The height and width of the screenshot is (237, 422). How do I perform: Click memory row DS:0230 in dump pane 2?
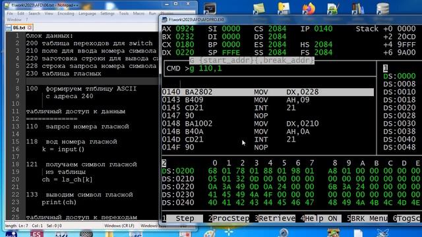click(x=291, y=195)
